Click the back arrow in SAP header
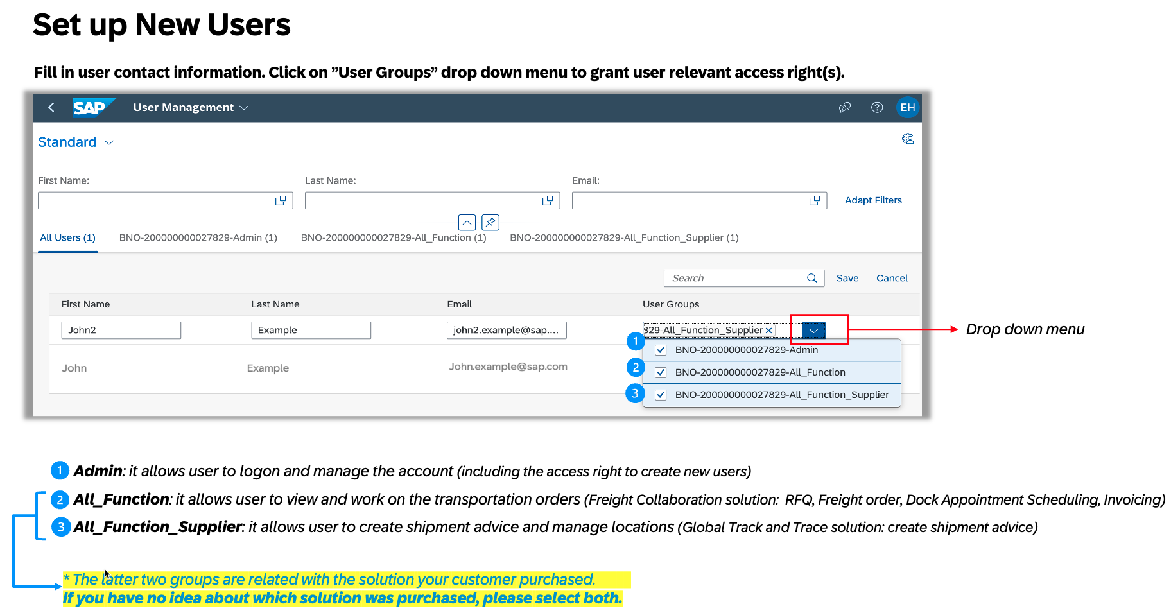This screenshot has width=1171, height=613. coord(51,107)
